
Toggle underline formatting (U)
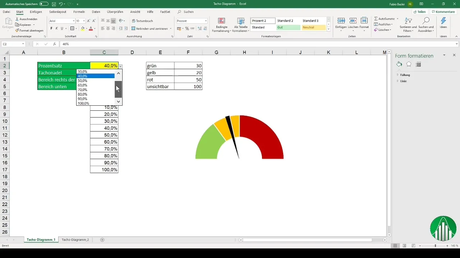click(x=62, y=28)
